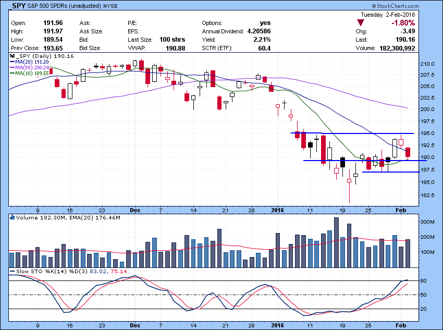The width and height of the screenshot is (443, 330).
Task: Click the SCTR (ETF) value 60.4
Action: pyautogui.click(x=264, y=48)
